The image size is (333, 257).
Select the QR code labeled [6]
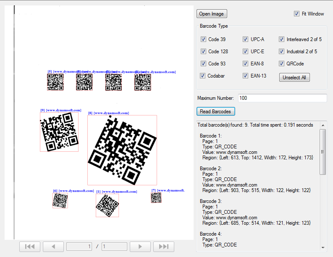click(60, 200)
